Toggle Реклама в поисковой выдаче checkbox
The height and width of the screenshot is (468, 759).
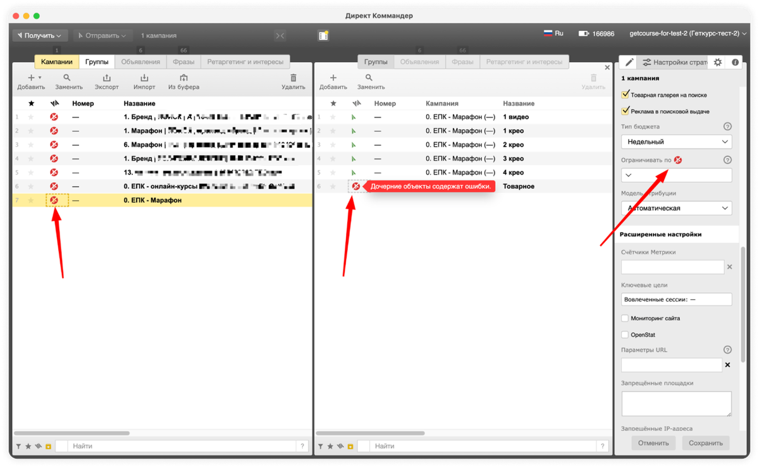(x=625, y=111)
